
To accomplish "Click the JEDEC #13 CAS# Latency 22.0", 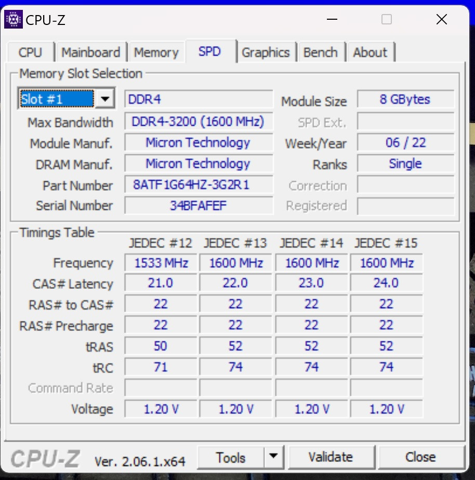I will [235, 283].
